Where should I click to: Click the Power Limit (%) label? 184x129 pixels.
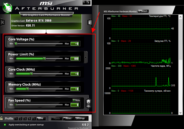click(21, 54)
